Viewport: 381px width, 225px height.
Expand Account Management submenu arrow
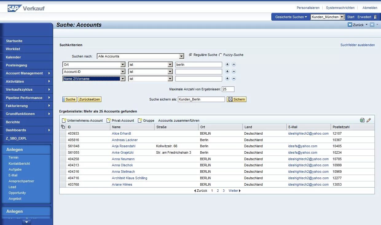tap(49, 73)
